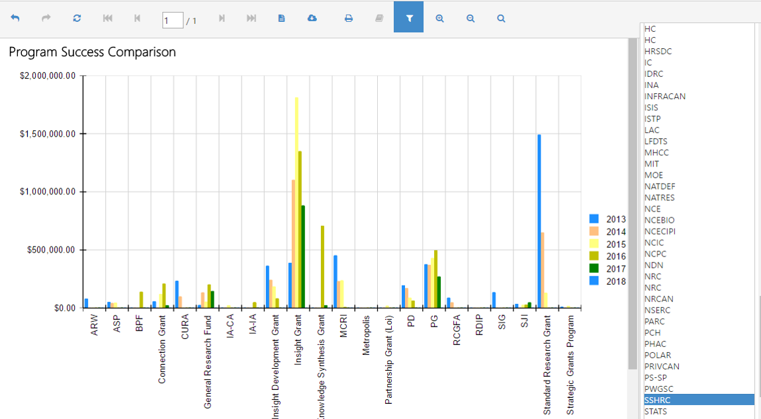Go to the first page icon

tap(108, 19)
